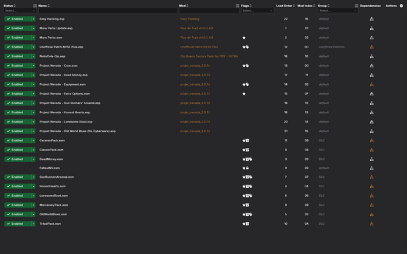Click the table settings gear icon beside Actions
Image resolution: width=407 pixels, height=254 pixels.
(401, 6)
